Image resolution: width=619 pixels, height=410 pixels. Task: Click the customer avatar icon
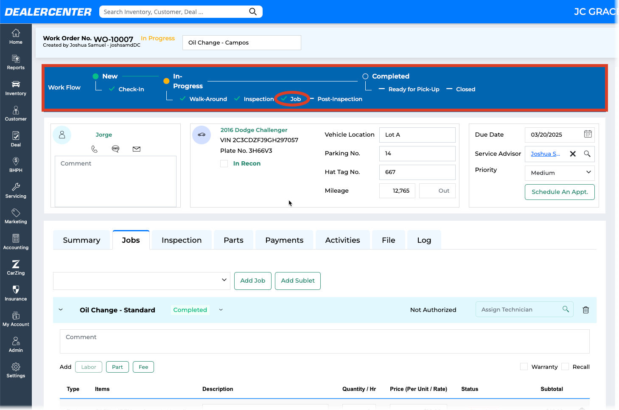click(62, 135)
